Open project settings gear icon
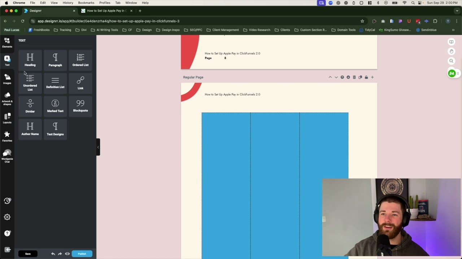Screen dimensions: 462x259 click(x=7, y=217)
